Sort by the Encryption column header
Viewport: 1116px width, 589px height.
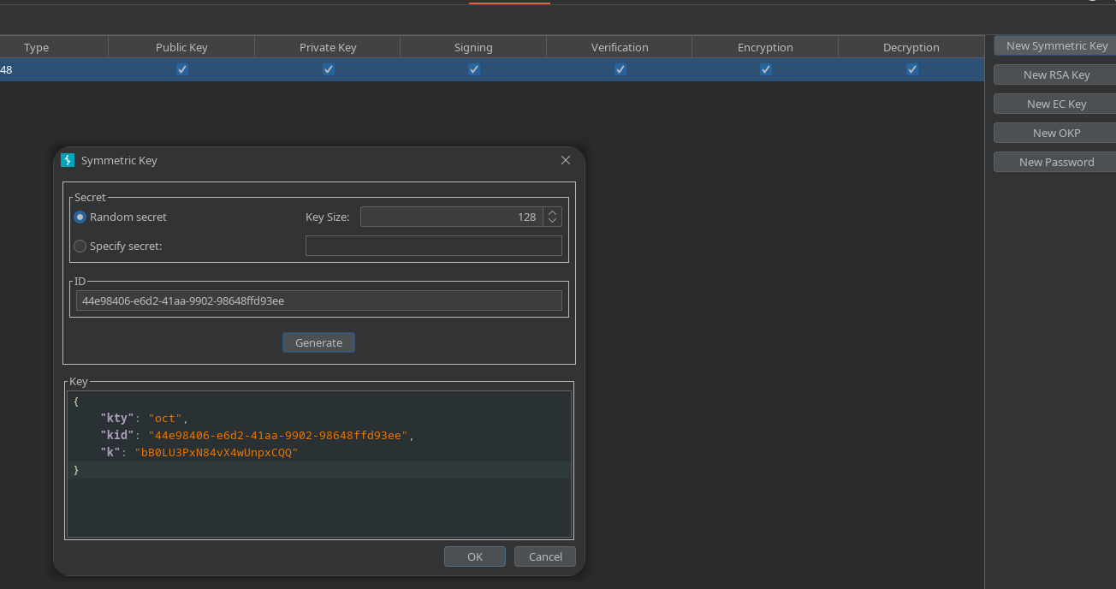coord(765,47)
